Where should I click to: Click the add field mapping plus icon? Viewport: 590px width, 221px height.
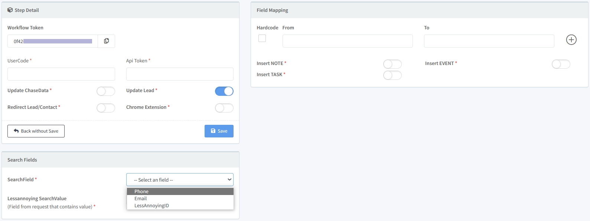[x=571, y=40]
